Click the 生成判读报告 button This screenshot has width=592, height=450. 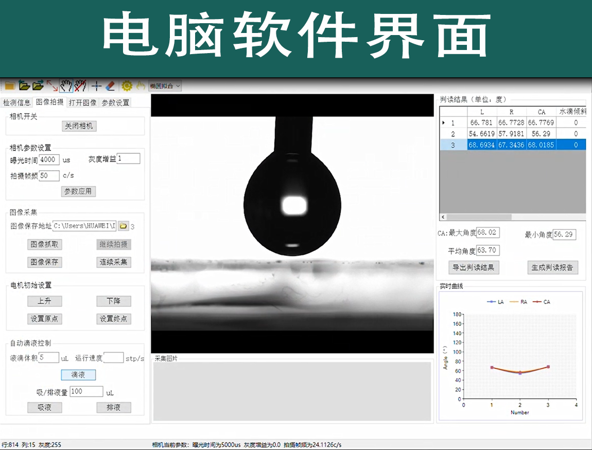click(552, 268)
